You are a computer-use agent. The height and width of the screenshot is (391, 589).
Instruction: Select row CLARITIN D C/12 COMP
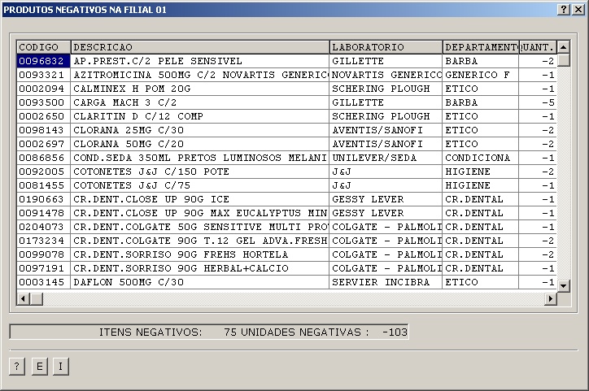tap(286, 117)
